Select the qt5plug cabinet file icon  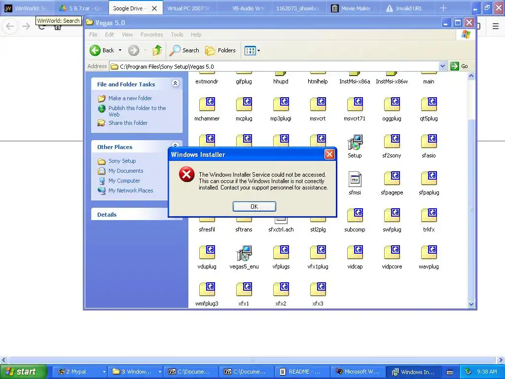[x=429, y=104]
